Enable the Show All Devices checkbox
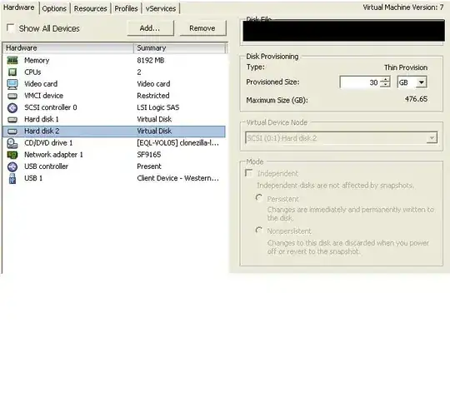The width and height of the screenshot is (450, 417). point(11,28)
